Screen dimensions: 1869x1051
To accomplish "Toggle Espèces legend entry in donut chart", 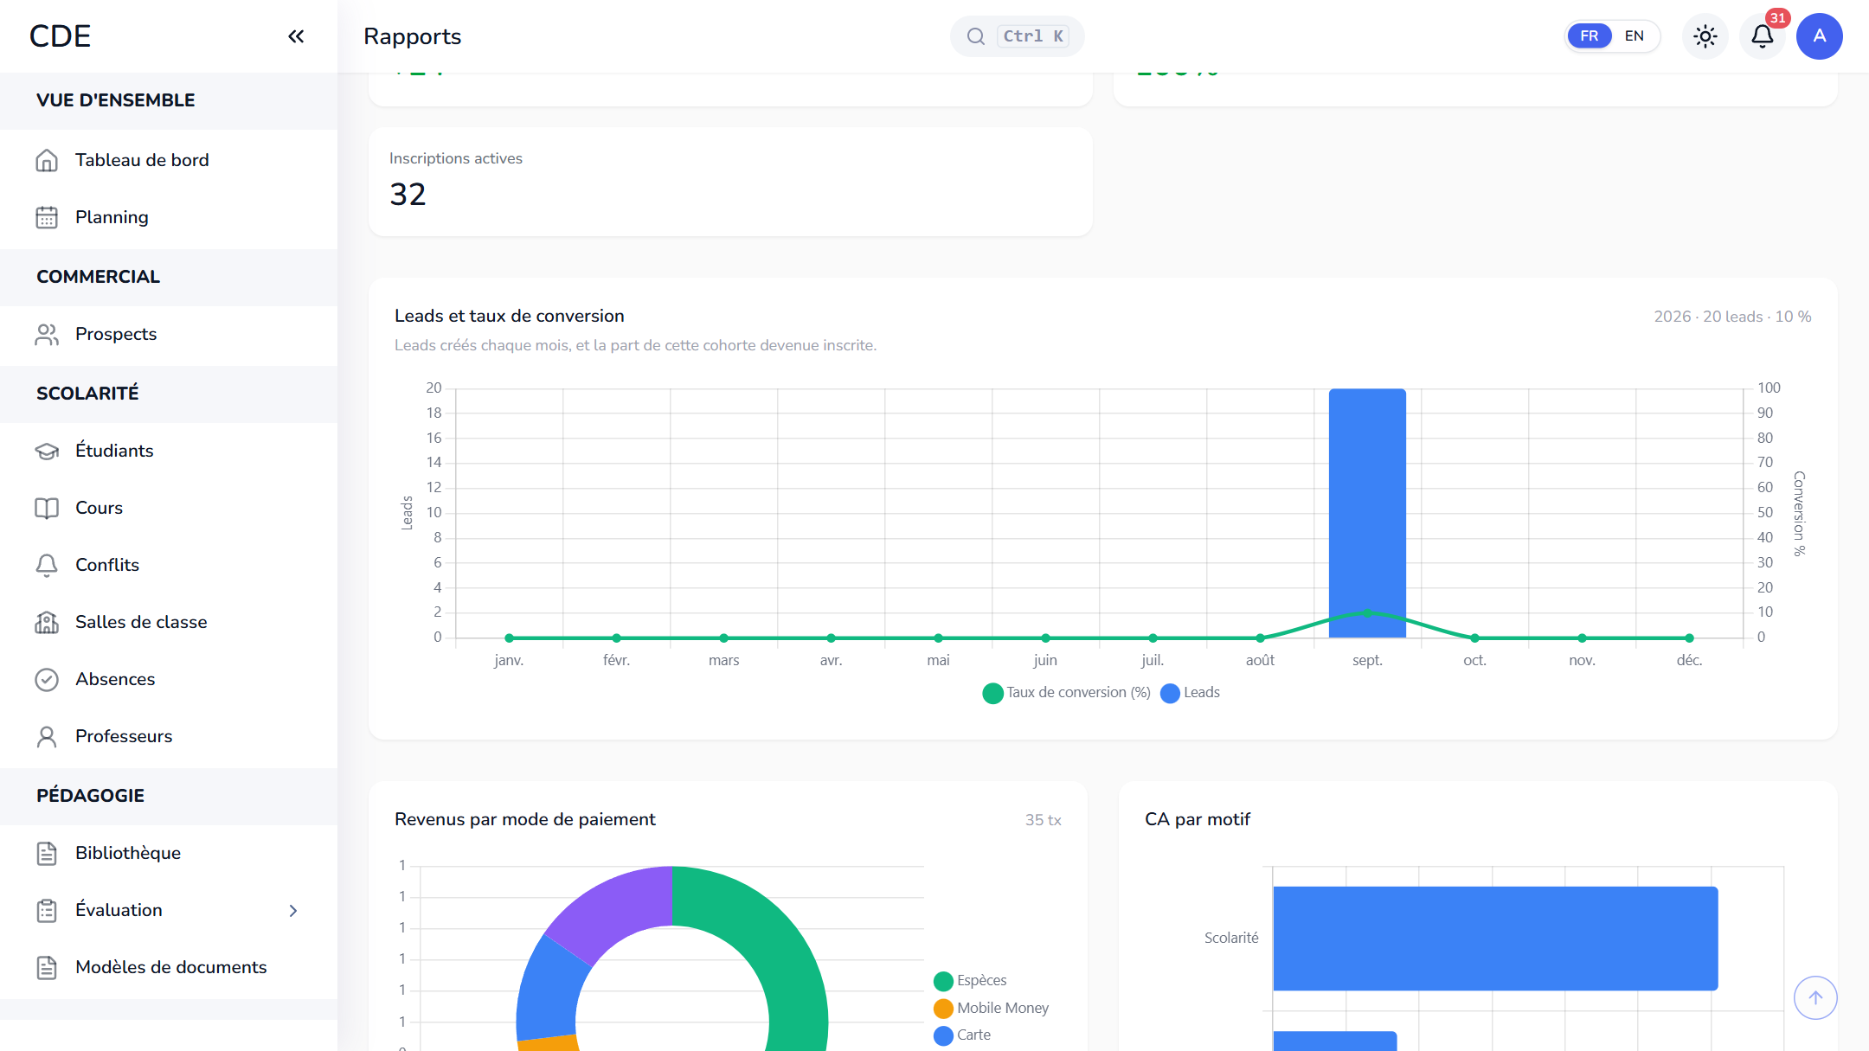I will pyautogui.click(x=971, y=981).
